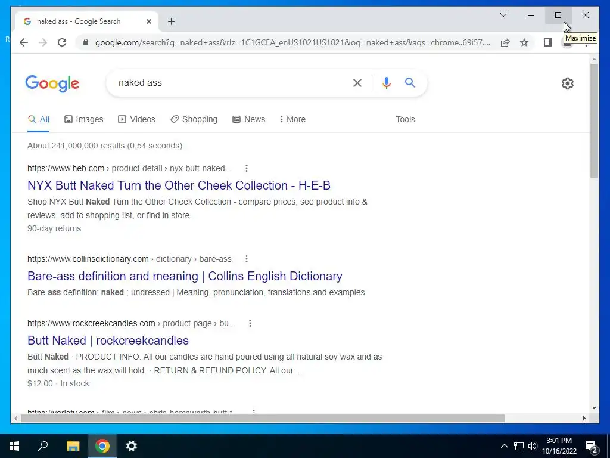Click the scroll down arrow
This screenshot has height=458, width=610.
(x=594, y=408)
